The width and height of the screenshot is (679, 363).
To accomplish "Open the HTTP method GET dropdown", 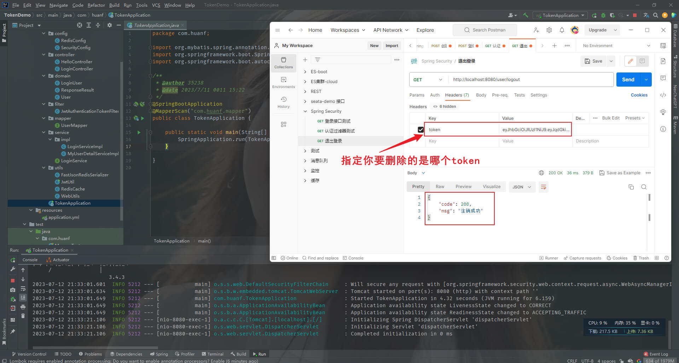I will [428, 80].
